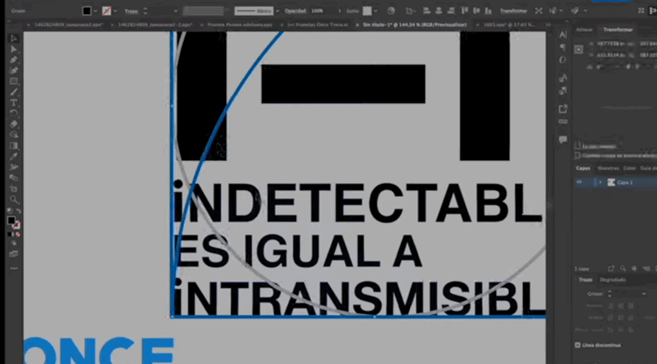Select the Artboard tool
This screenshot has height=364, width=657.
(x=13, y=189)
